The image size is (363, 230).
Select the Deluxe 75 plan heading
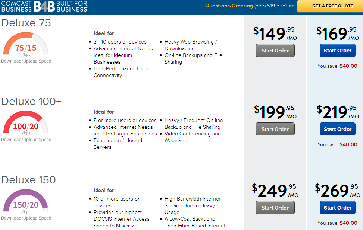coord(26,23)
